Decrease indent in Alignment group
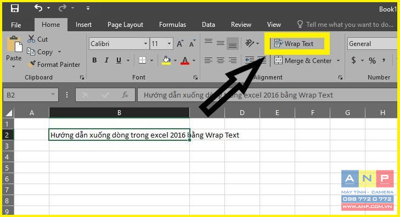This screenshot has width=400, height=217. pos(250,60)
